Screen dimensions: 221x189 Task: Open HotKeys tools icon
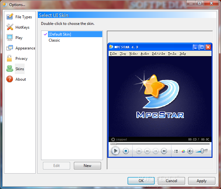[x=10, y=27]
